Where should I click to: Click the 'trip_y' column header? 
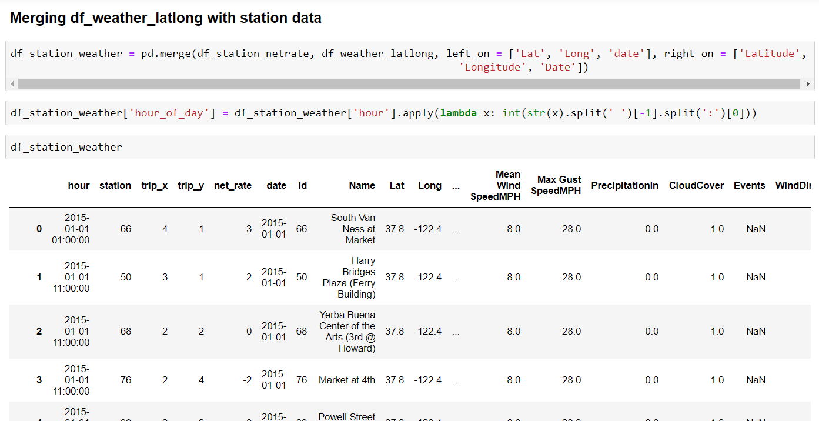[x=191, y=186]
